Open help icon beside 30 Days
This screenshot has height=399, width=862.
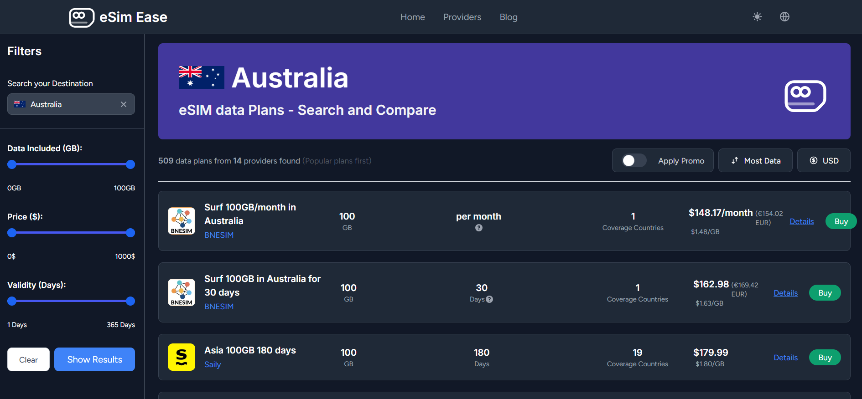[489, 299]
